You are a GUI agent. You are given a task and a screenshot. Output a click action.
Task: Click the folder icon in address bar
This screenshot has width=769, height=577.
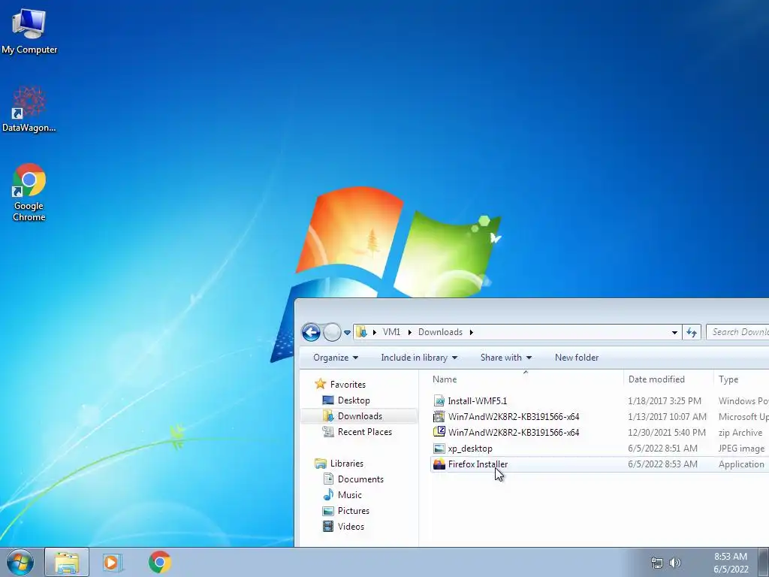[x=361, y=332]
